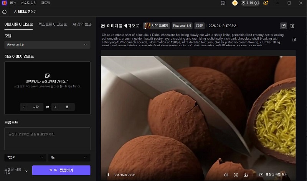
Task: Click inside the 프롬프트 text field
Action: (48, 139)
